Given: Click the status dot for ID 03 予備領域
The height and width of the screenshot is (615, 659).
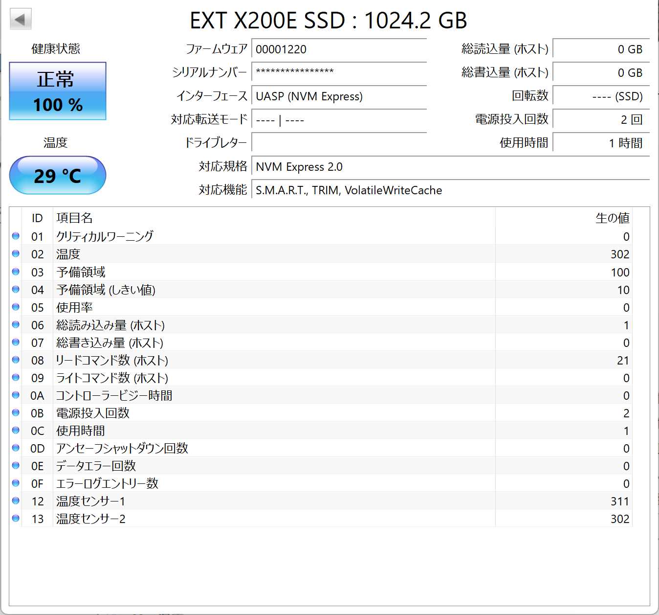Looking at the screenshot, I should click(x=16, y=272).
